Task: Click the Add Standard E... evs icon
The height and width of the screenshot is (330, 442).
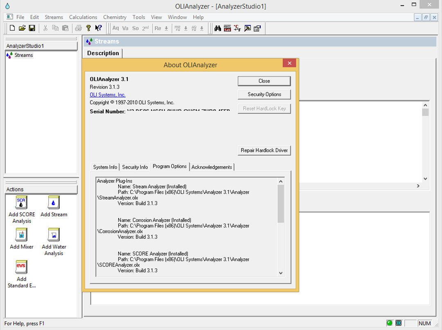Action: coord(21,267)
